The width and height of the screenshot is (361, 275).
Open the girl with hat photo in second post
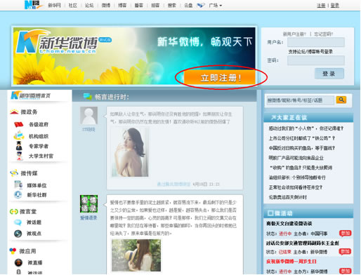tap(136, 255)
